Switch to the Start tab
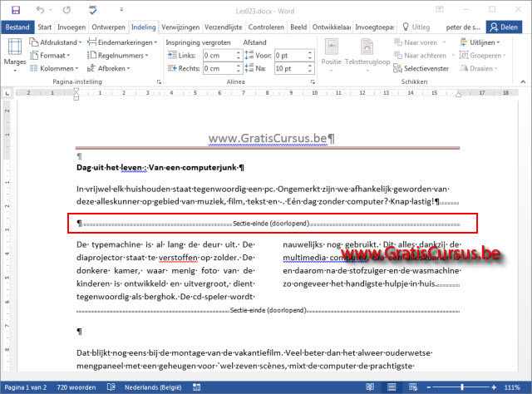Screen dimensions: 532x394 pos(44,27)
